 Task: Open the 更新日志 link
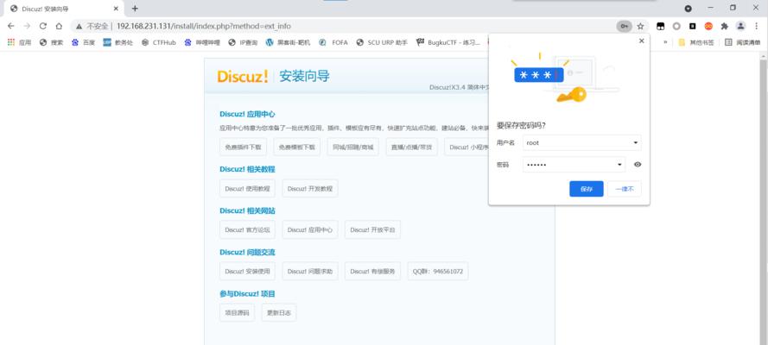click(279, 313)
